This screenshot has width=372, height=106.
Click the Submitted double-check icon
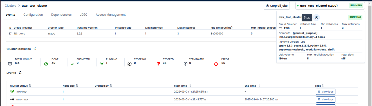click(73, 64)
